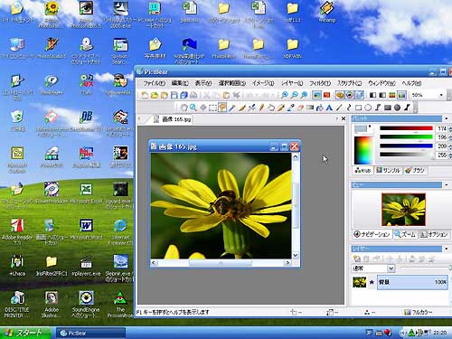Viewport: 452px width, 339px height.
Task: Select the magnifier Zoom tool in tool strip
Action: coord(193,108)
